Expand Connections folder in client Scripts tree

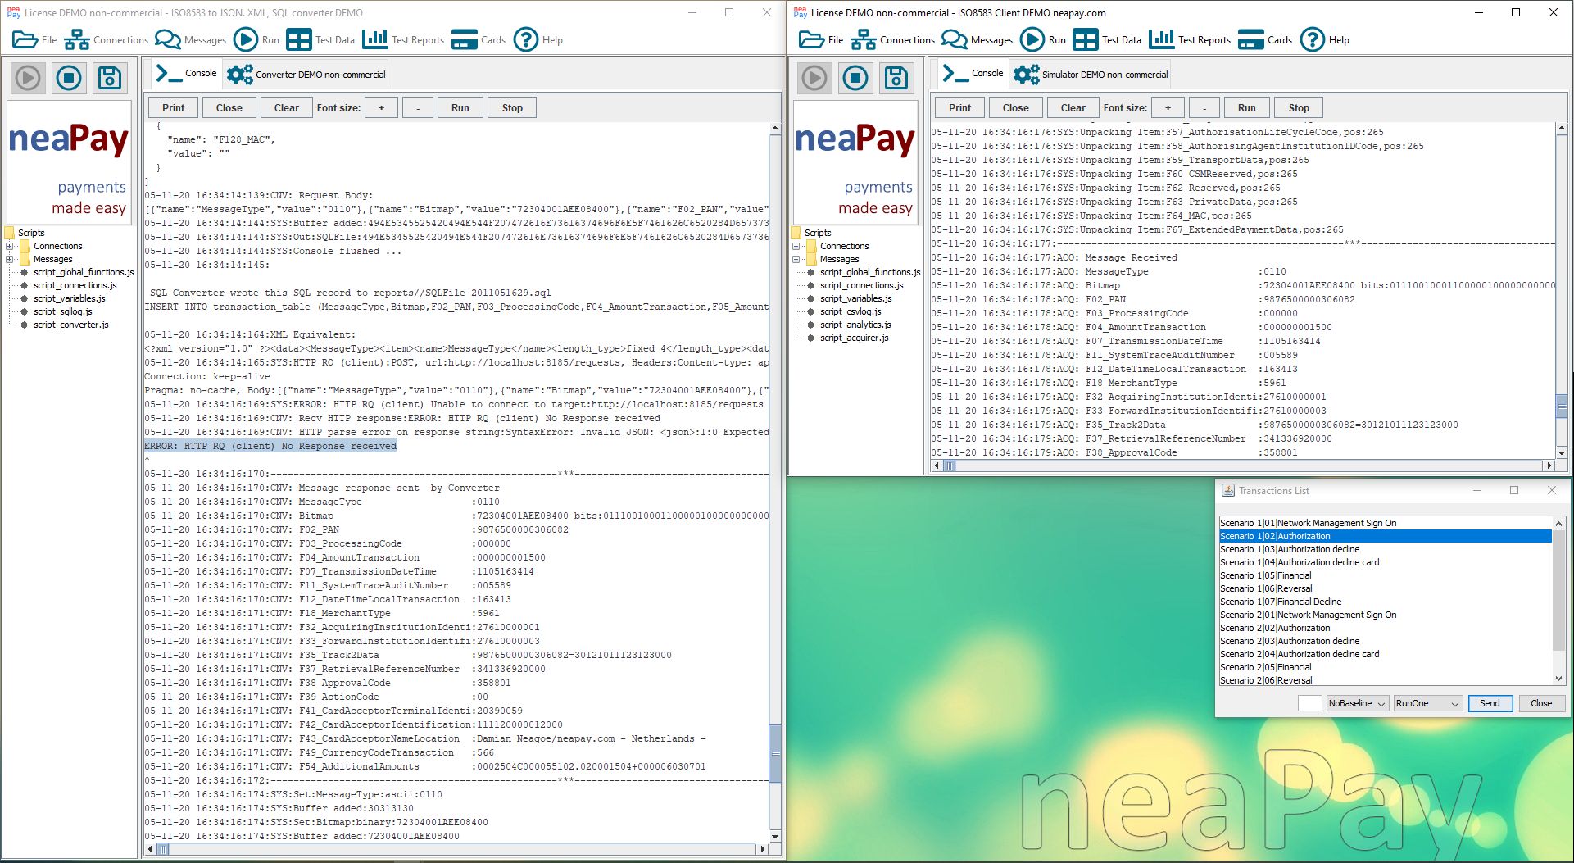pos(796,246)
